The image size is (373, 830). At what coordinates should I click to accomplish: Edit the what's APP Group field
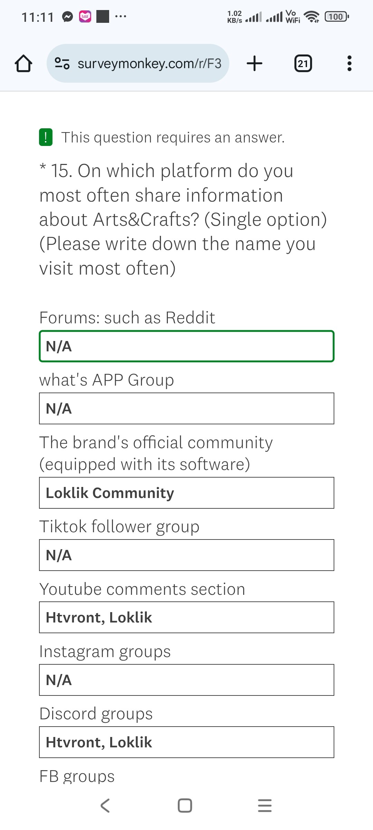(186, 408)
